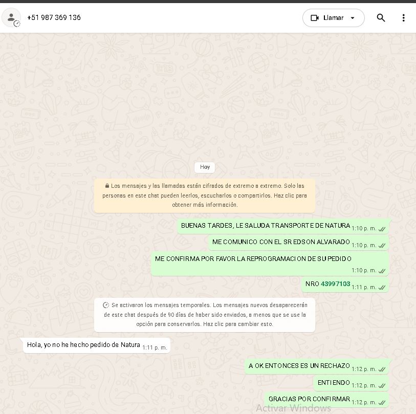Click the order number 43997103 link
This screenshot has width=416, height=414.
click(335, 284)
